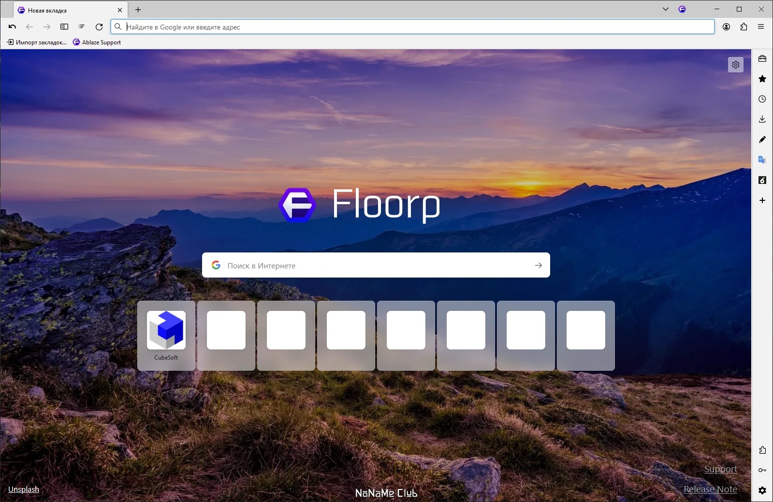
Task: Open the translate panel in sidebar
Action: 762,160
